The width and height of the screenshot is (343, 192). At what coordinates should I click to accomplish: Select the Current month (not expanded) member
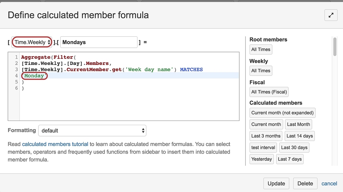(x=282, y=113)
